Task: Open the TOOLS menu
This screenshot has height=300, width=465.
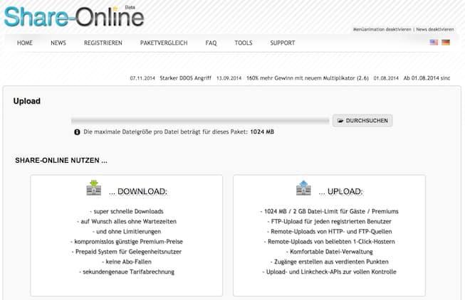Action: [244, 43]
